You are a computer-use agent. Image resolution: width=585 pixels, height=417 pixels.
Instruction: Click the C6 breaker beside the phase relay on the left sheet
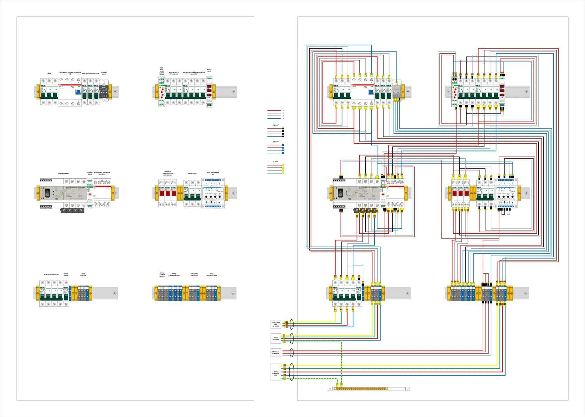(192, 193)
